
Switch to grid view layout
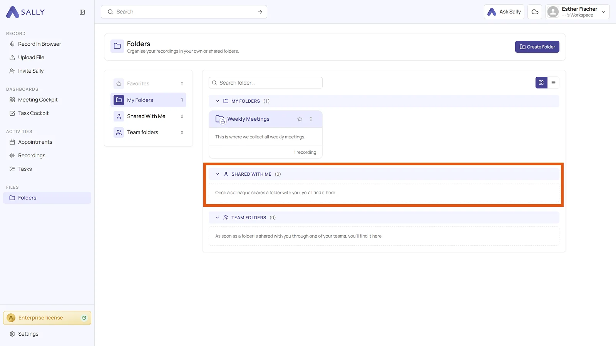pos(541,83)
